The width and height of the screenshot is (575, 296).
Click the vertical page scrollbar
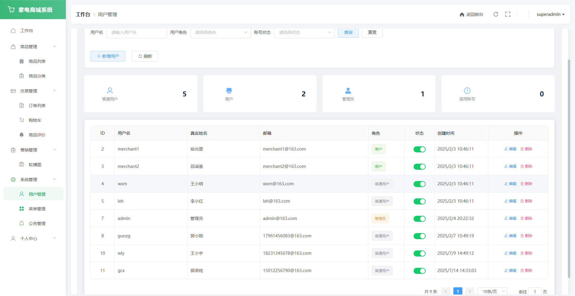pos(569,168)
